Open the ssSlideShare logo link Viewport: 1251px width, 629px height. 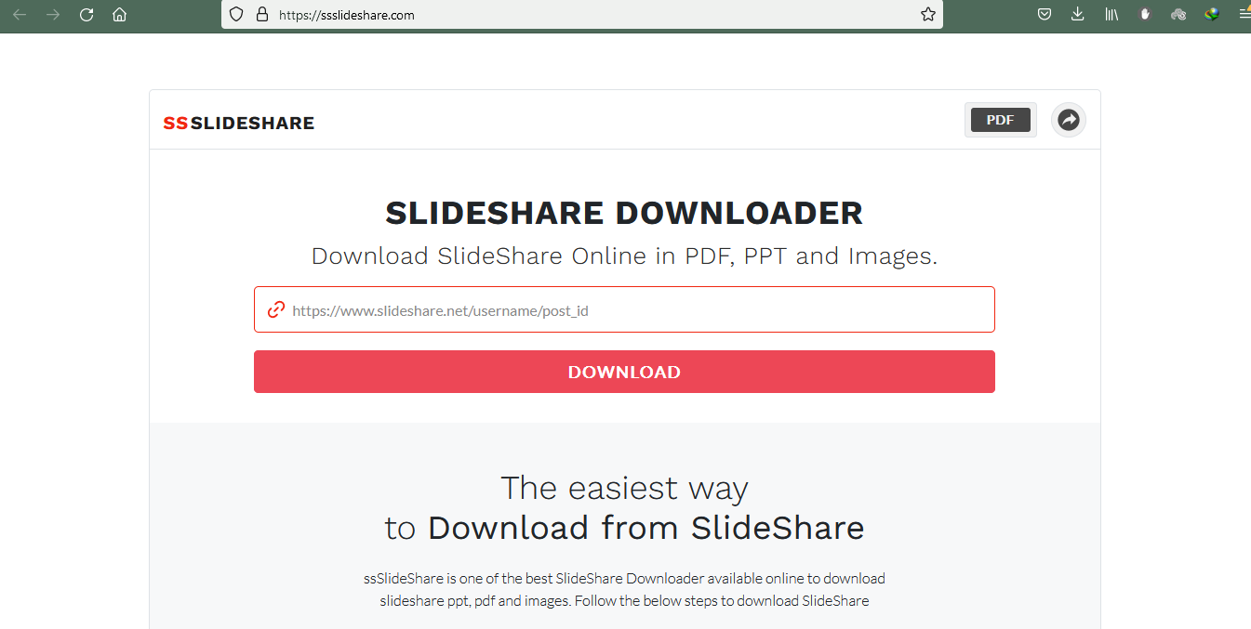[239, 123]
